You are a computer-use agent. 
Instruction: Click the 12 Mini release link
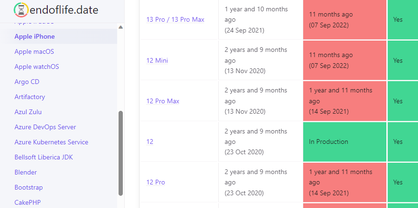[157, 60]
